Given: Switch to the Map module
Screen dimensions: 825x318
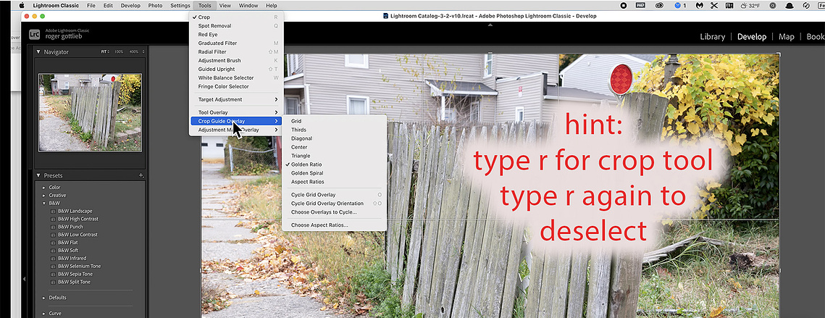Looking at the screenshot, I should [x=786, y=37].
